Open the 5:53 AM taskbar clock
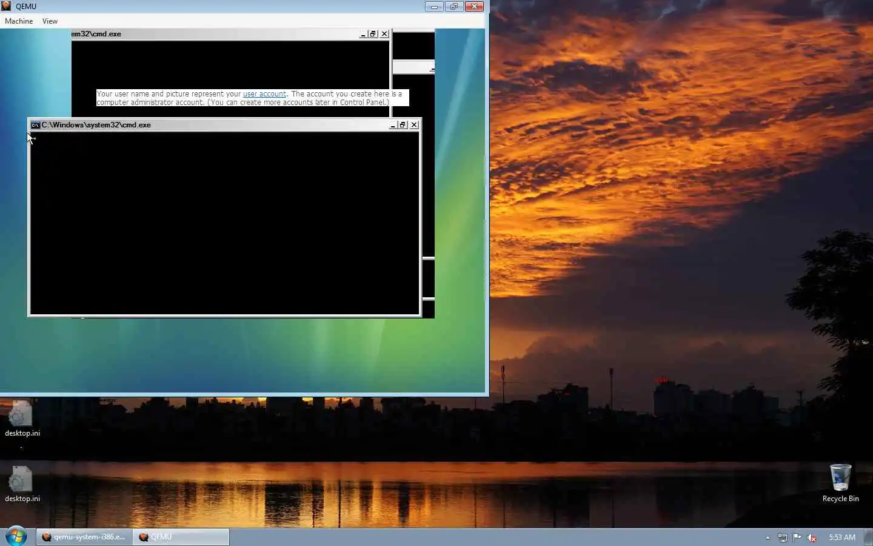The width and height of the screenshot is (873, 546). 842,538
